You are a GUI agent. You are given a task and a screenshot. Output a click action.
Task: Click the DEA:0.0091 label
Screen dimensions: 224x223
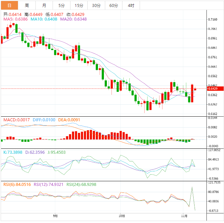click(x=69, y=120)
